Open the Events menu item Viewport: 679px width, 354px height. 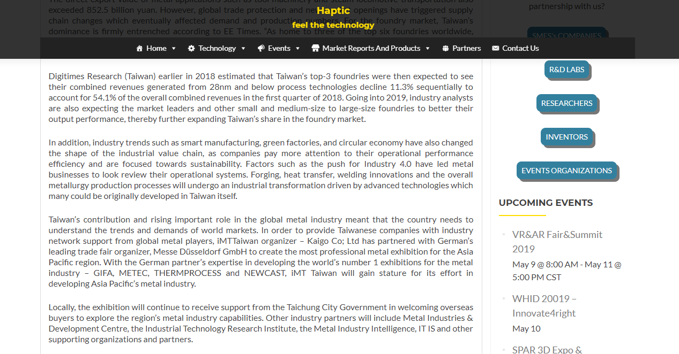coord(279,48)
